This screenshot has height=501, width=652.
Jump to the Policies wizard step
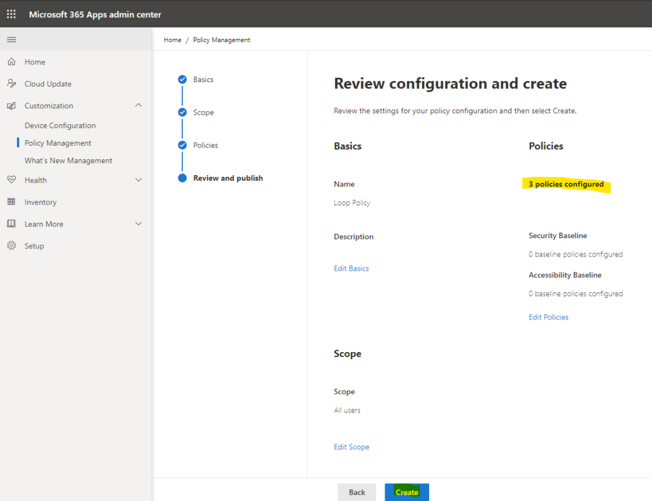[206, 145]
